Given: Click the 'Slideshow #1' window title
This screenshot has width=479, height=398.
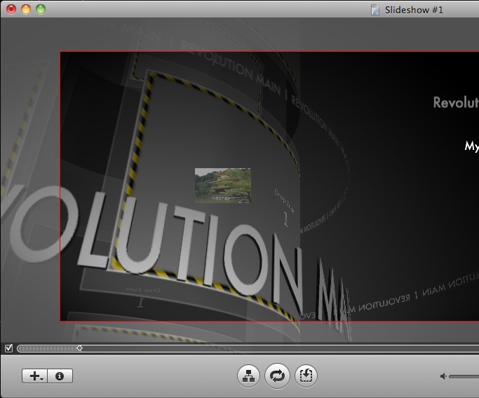Looking at the screenshot, I should [x=414, y=10].
